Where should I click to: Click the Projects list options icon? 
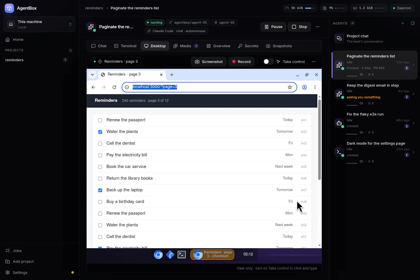point(70,50)
